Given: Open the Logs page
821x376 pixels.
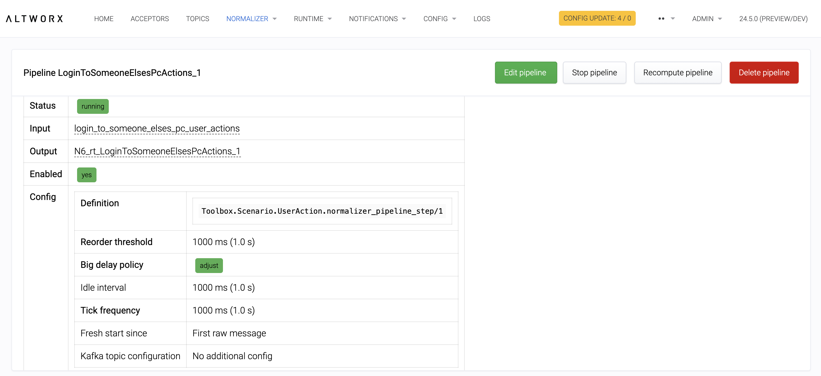Looking at the screenshot, I should 481,19.
